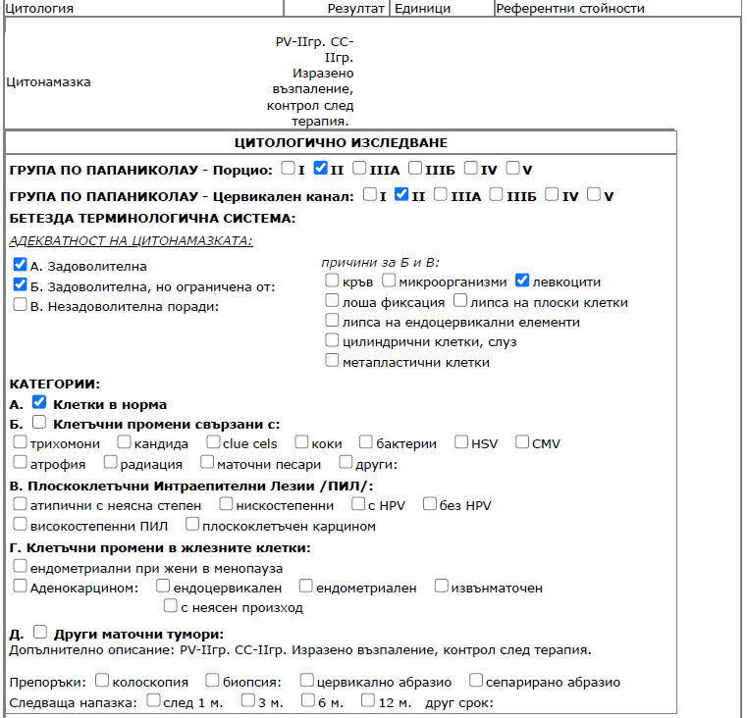
Task: Click 'АДЕКВАТНОСТ НА ЦИТОНАМАЗКАТА' underlined heading
Action: pyautogui.click(x=131, y=240)
